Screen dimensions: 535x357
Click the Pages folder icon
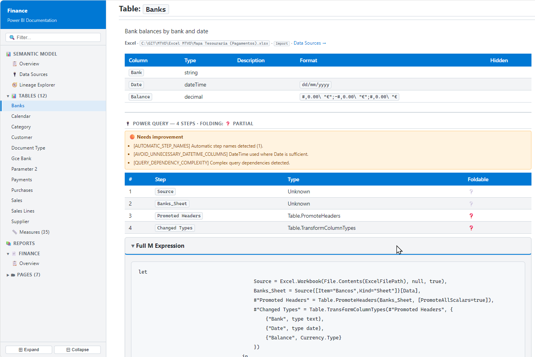point(13,275)
